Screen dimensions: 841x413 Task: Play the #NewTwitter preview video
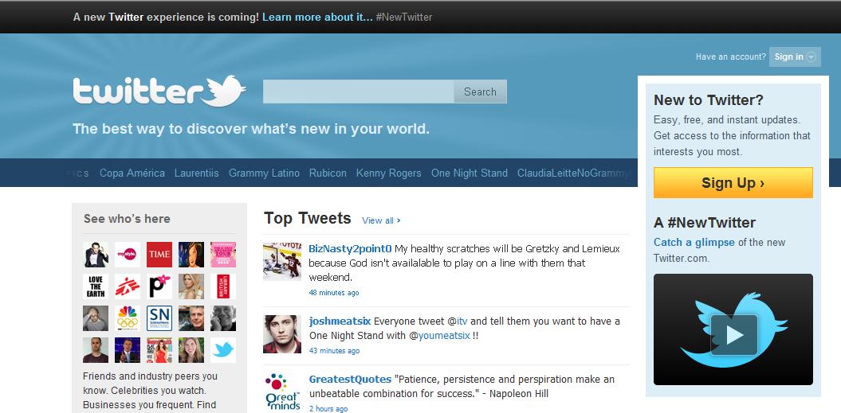(x=733, y=333)
